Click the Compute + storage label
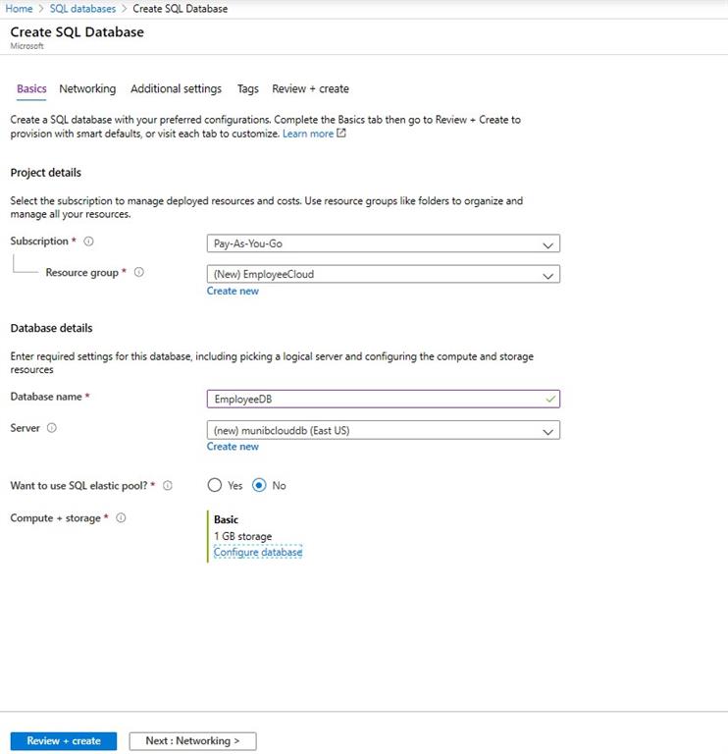This screenshot has width=728, height=754. point(56,518)
